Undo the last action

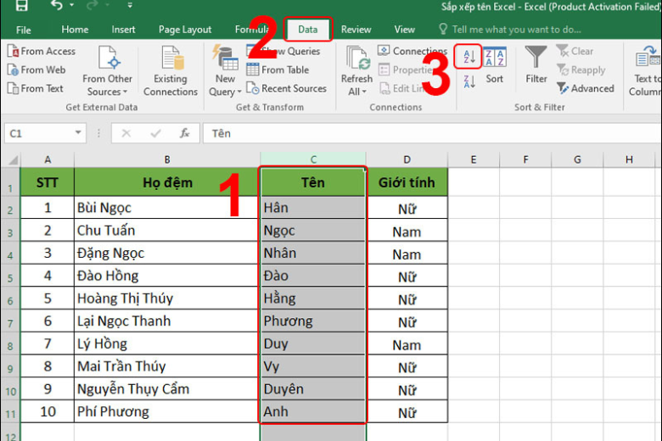[x=56, y=5]
